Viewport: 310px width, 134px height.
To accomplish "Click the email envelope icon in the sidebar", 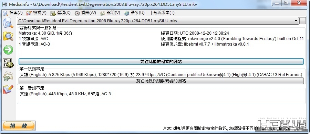I will click(8, 76).
